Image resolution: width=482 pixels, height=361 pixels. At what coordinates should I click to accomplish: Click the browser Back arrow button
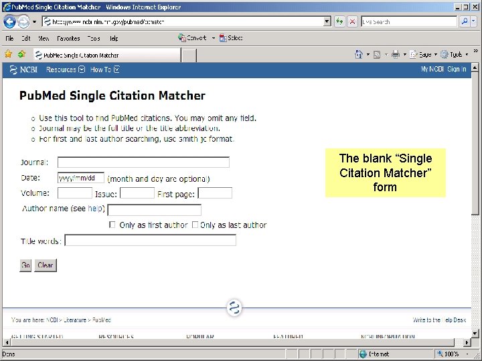point(9,22)
